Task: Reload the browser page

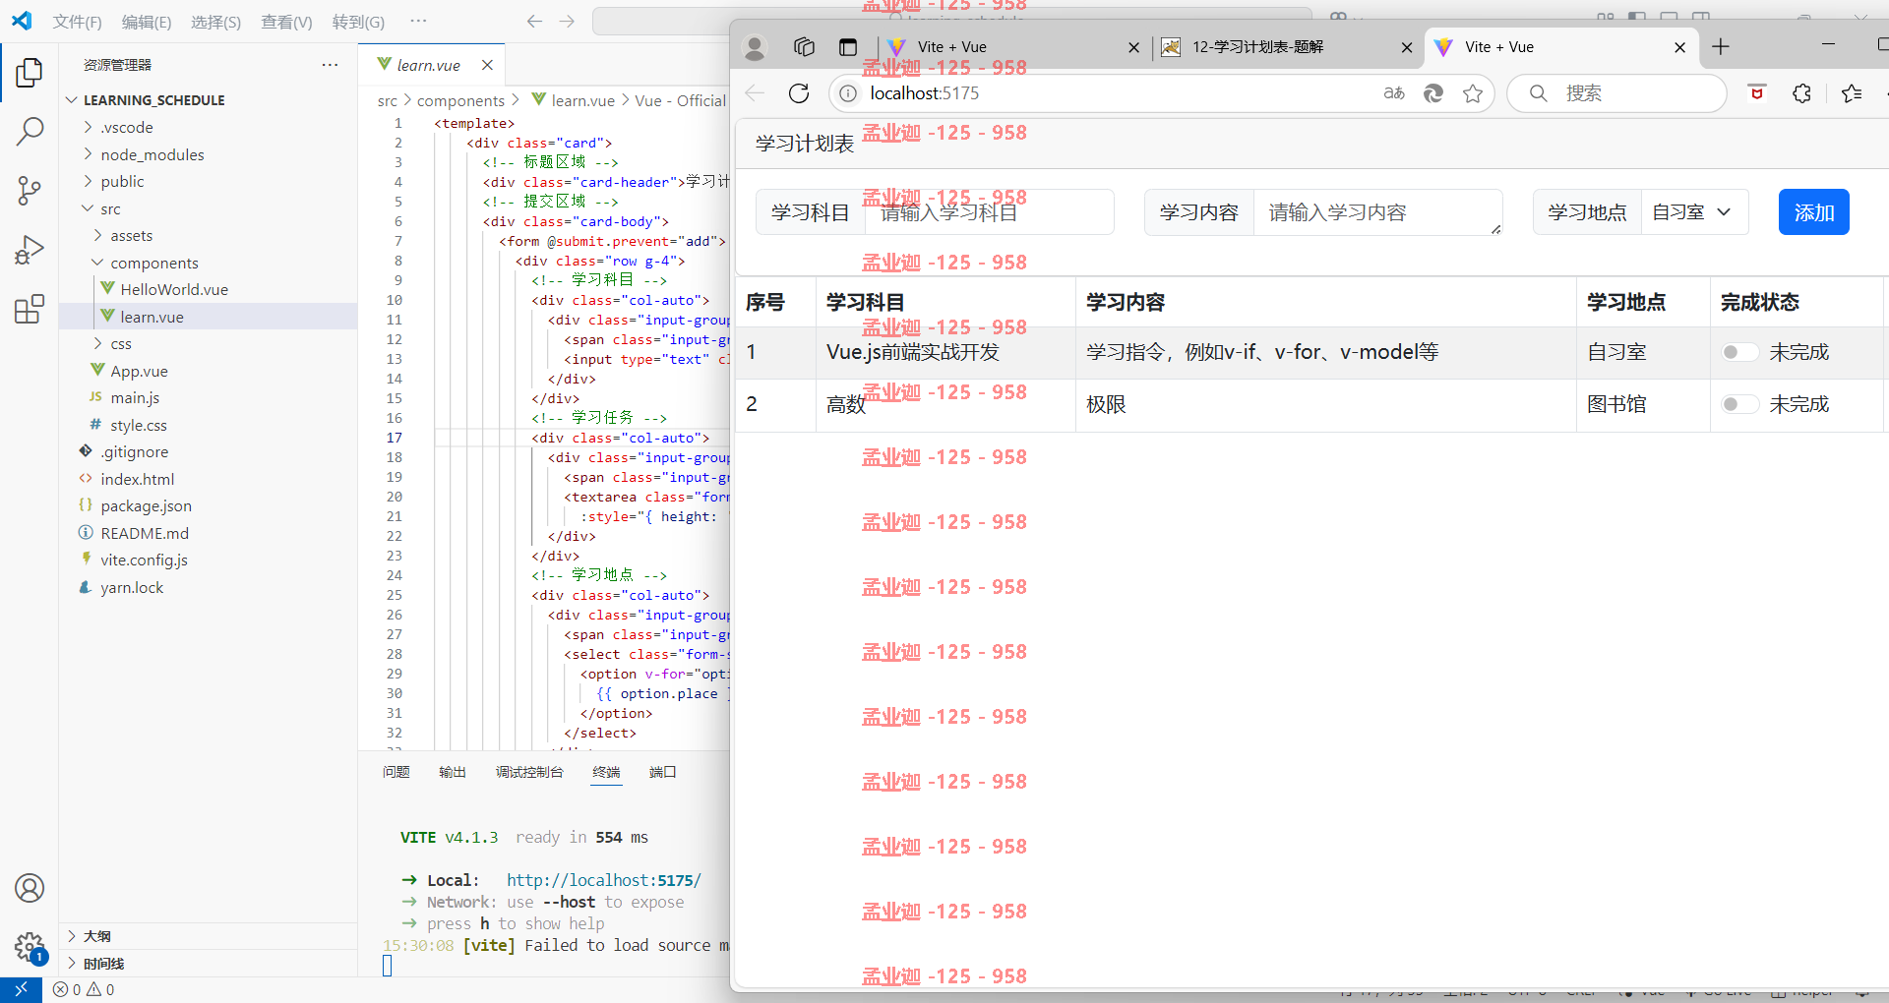Action: click(x=799, y=93)
